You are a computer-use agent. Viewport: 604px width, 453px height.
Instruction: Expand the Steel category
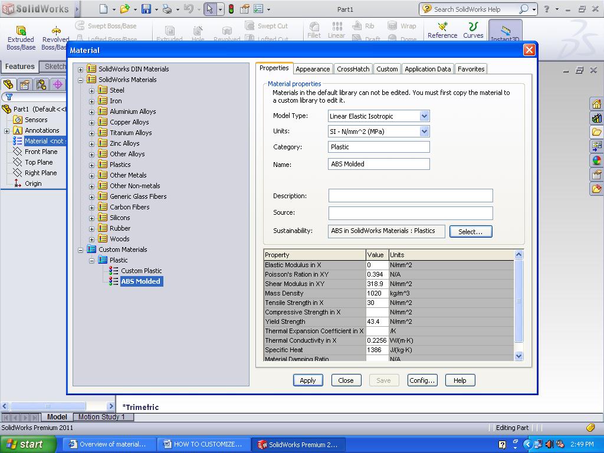tap(91, 91)
